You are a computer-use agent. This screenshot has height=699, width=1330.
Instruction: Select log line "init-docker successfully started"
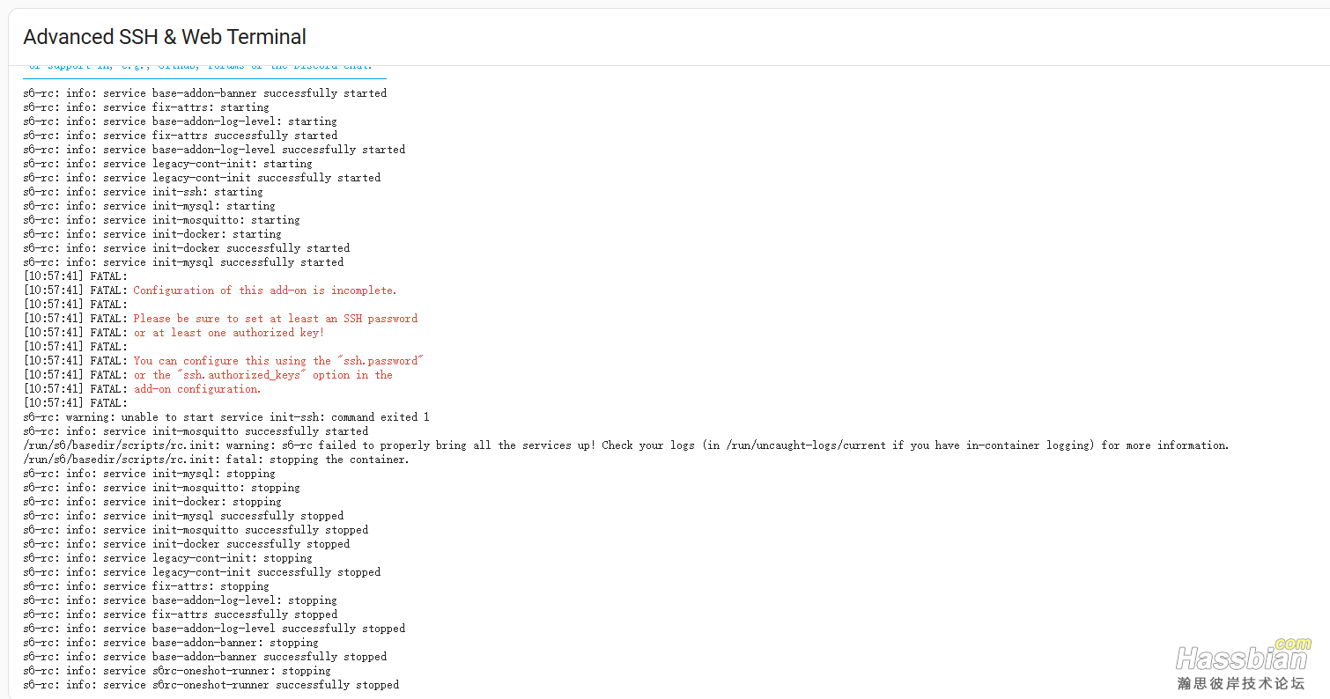coord(187,248)
